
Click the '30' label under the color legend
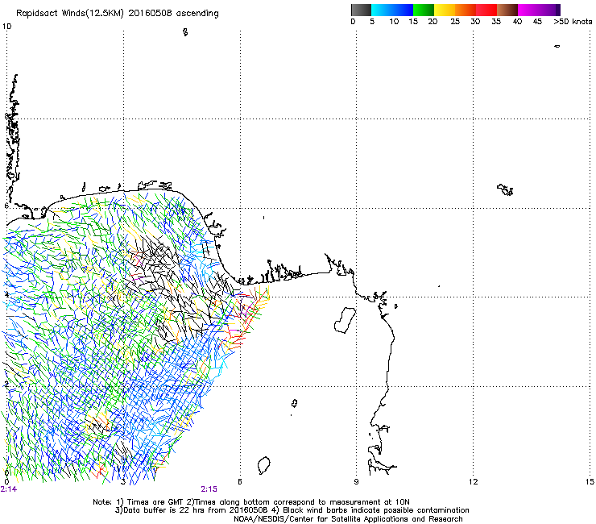(x=475, y=22)
